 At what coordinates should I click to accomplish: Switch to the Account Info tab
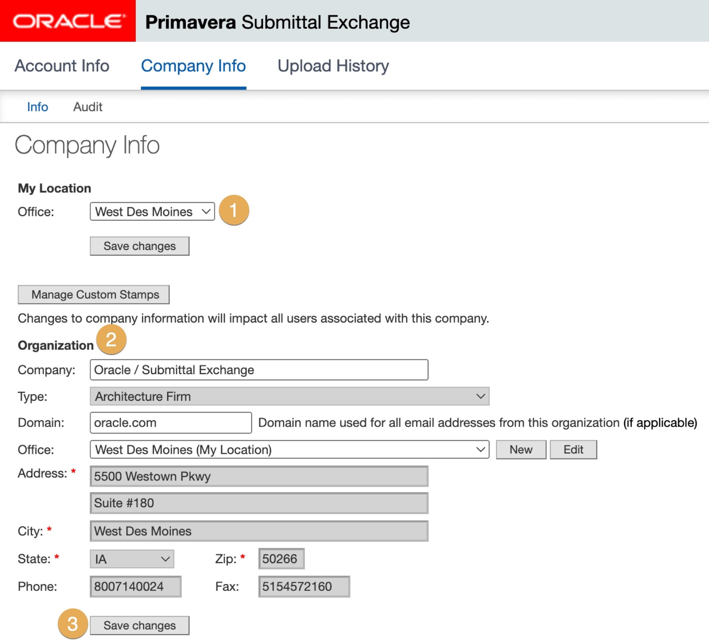(62, 66)
